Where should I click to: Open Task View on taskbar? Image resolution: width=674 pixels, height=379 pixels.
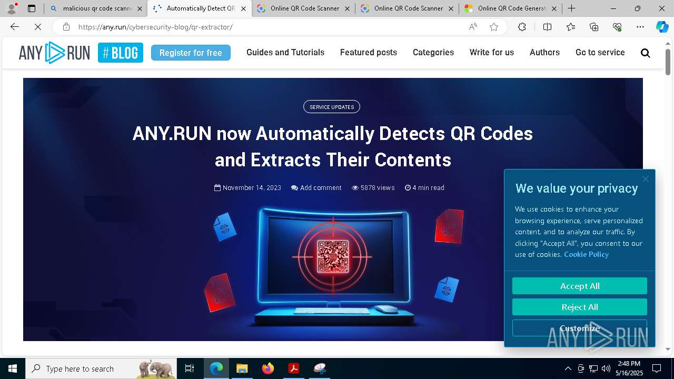pos(190,368)
